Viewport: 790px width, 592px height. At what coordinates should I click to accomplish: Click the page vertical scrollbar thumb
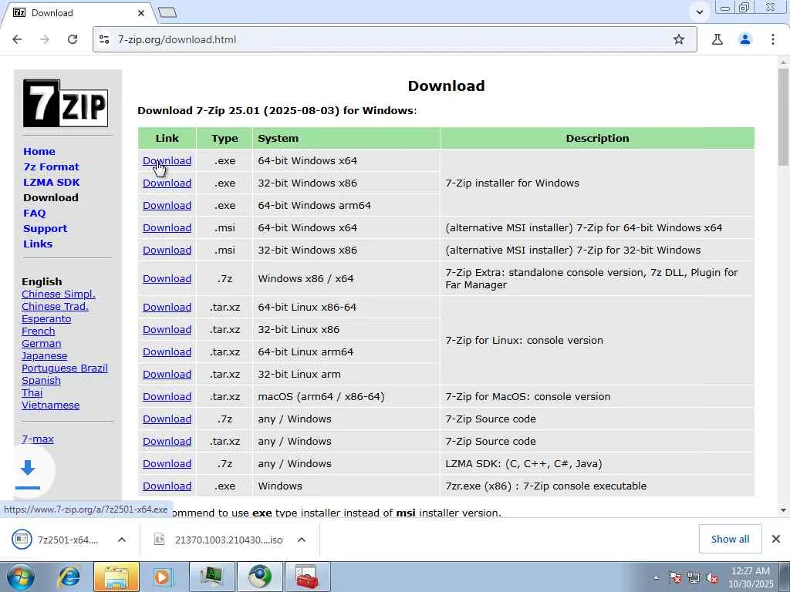[x=783, y=117]
